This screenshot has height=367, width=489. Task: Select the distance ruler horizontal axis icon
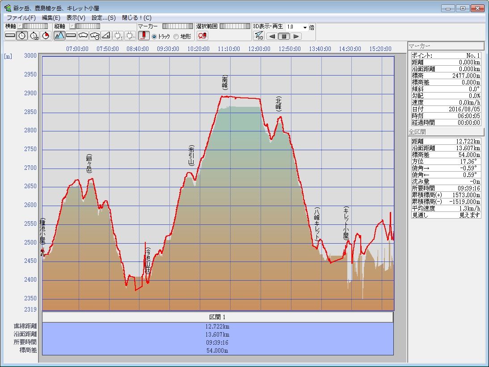[10, 36]
